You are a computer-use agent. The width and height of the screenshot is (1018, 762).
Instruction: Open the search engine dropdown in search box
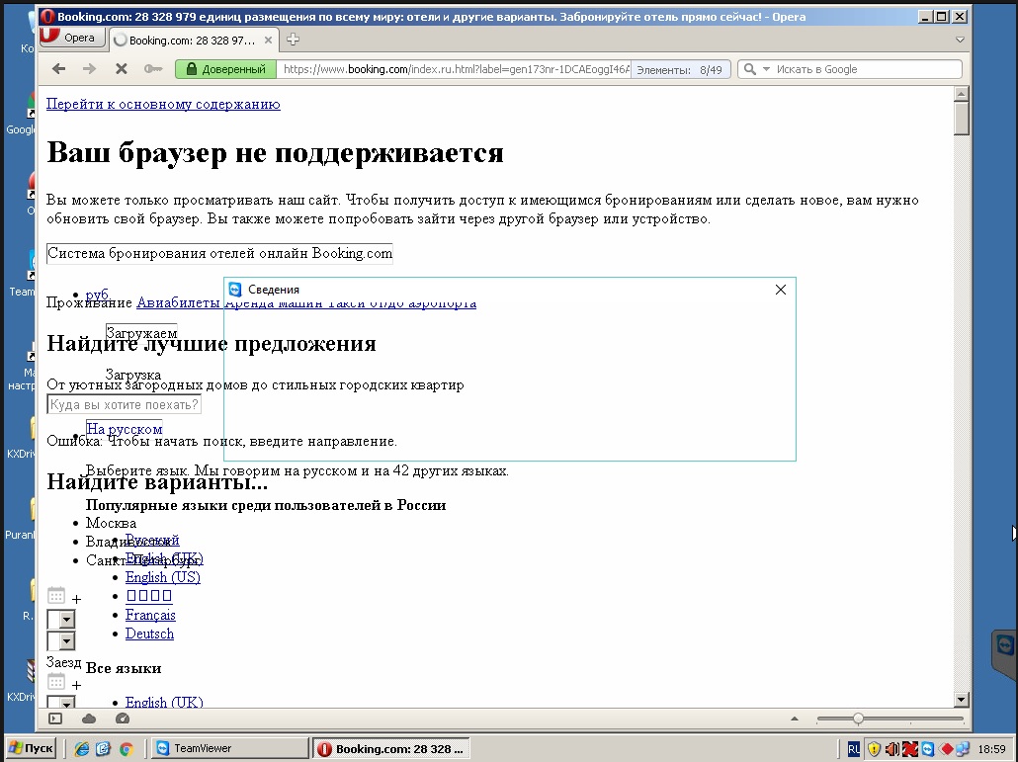754,69
